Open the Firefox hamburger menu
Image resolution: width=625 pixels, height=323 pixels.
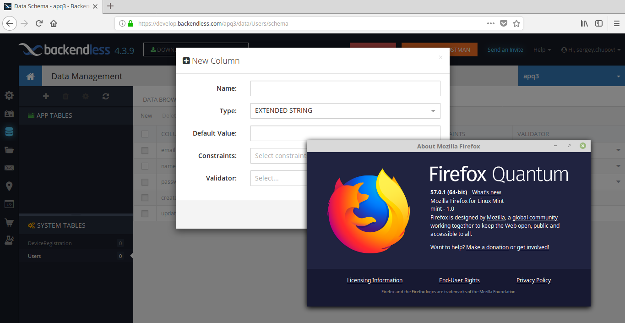616,23
